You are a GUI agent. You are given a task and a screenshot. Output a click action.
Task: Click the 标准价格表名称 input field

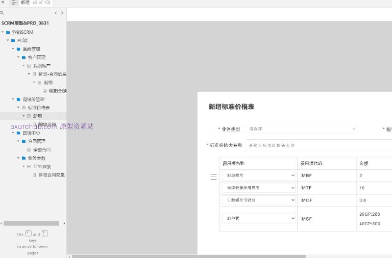(x=318, y=145)
